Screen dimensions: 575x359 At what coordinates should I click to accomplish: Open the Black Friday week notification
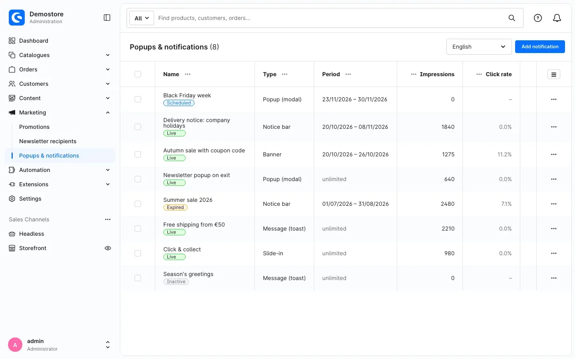coord(187,95)
